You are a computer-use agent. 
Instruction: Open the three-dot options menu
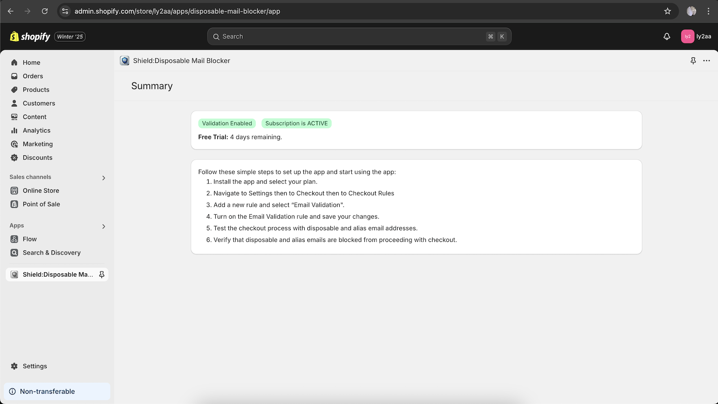tap(707, 61)
